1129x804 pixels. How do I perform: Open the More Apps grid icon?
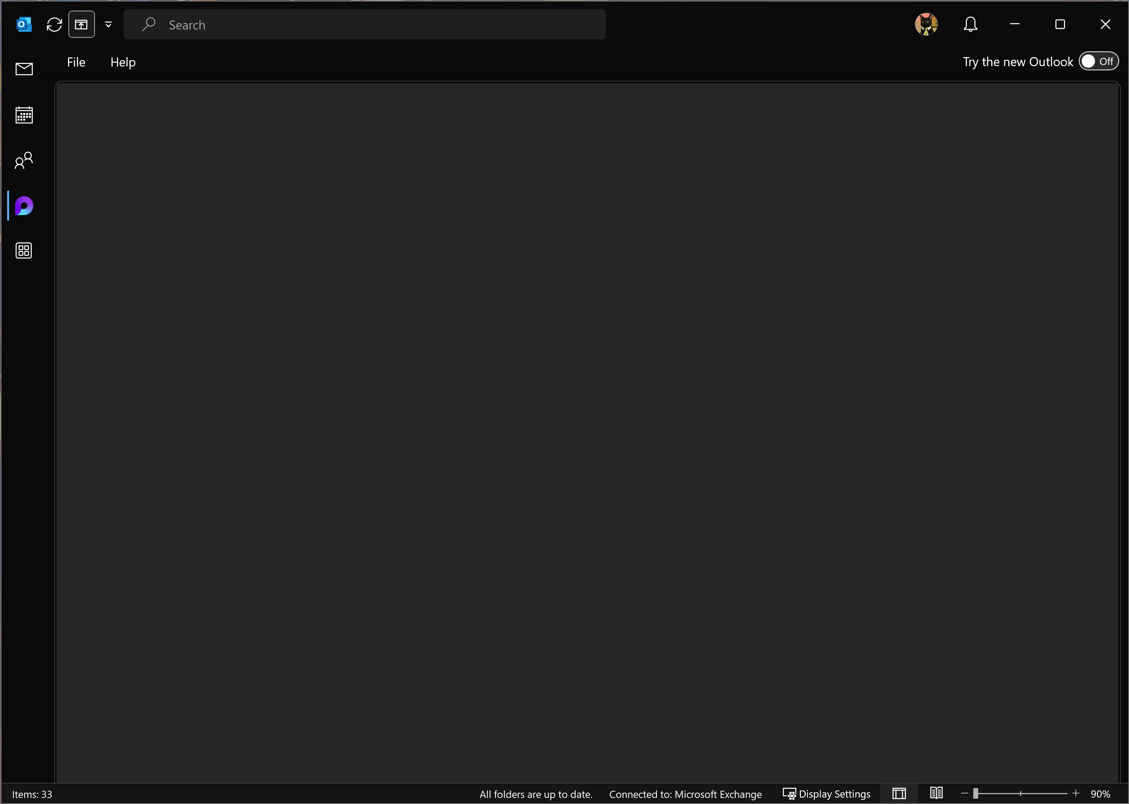(x=24, y=251)
